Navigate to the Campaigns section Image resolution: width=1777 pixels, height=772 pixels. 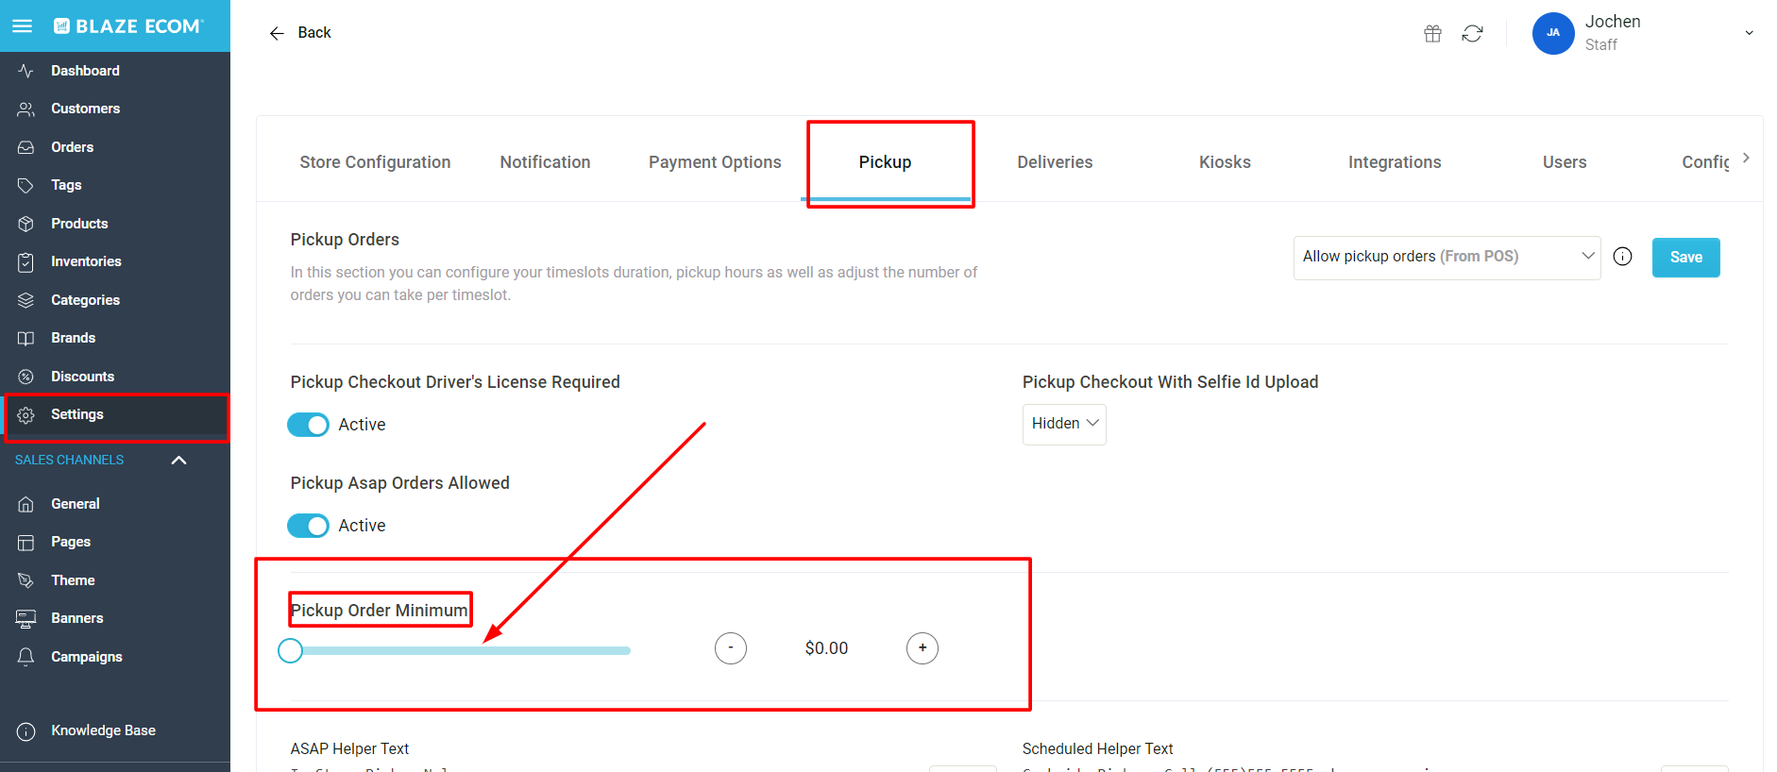[86, 656]
